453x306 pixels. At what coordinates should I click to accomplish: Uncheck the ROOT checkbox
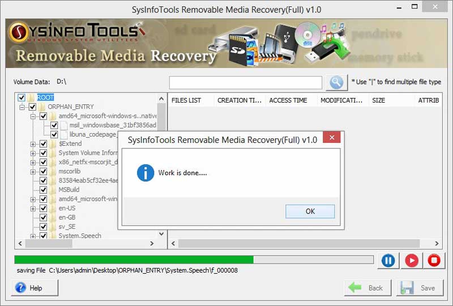click(22, 97)
